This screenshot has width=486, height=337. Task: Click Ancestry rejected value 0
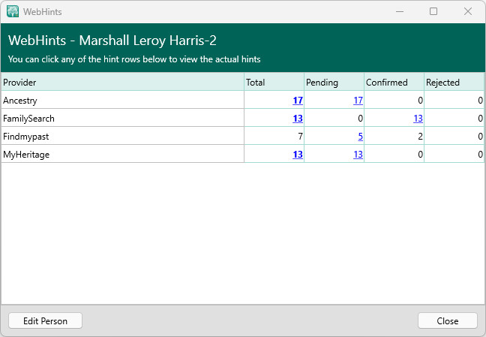(480, 101)
